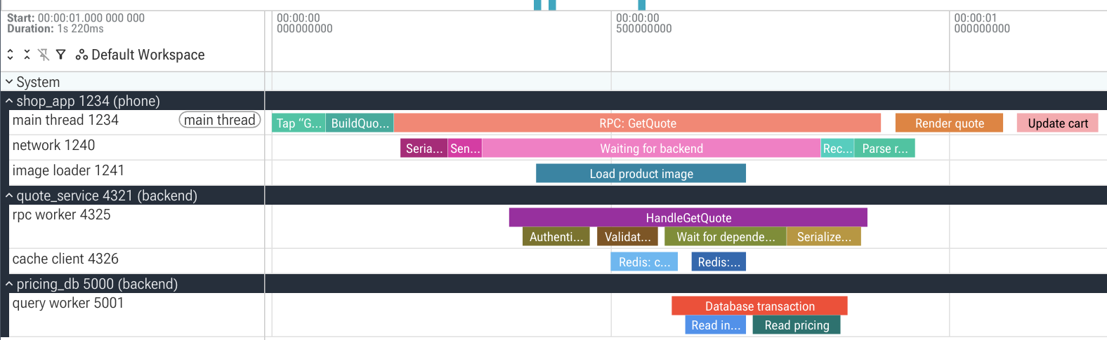Click the expand all tracks icon
1107x340 pixels.
[10, 54]
